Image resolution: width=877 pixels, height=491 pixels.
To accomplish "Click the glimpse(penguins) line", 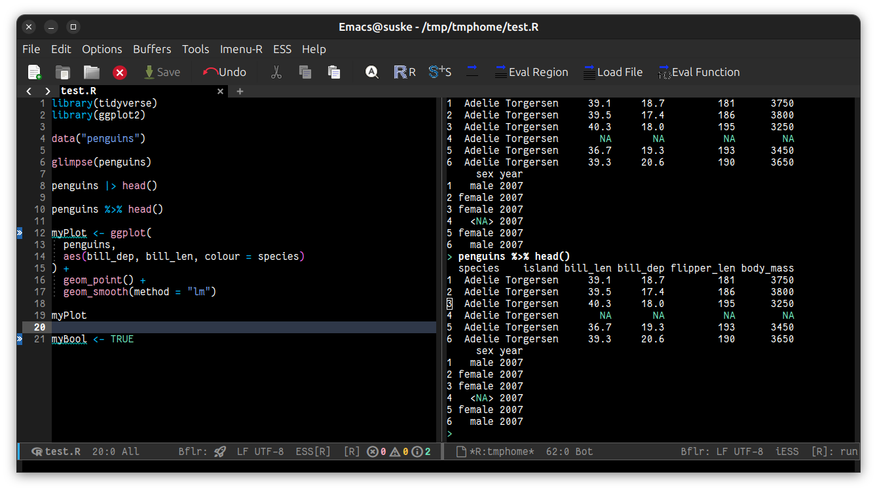I will click(102, 162).
